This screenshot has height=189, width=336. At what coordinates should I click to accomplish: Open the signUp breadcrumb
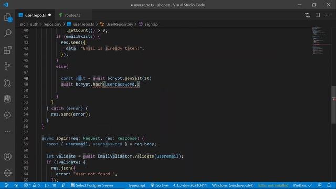point(148,24)
